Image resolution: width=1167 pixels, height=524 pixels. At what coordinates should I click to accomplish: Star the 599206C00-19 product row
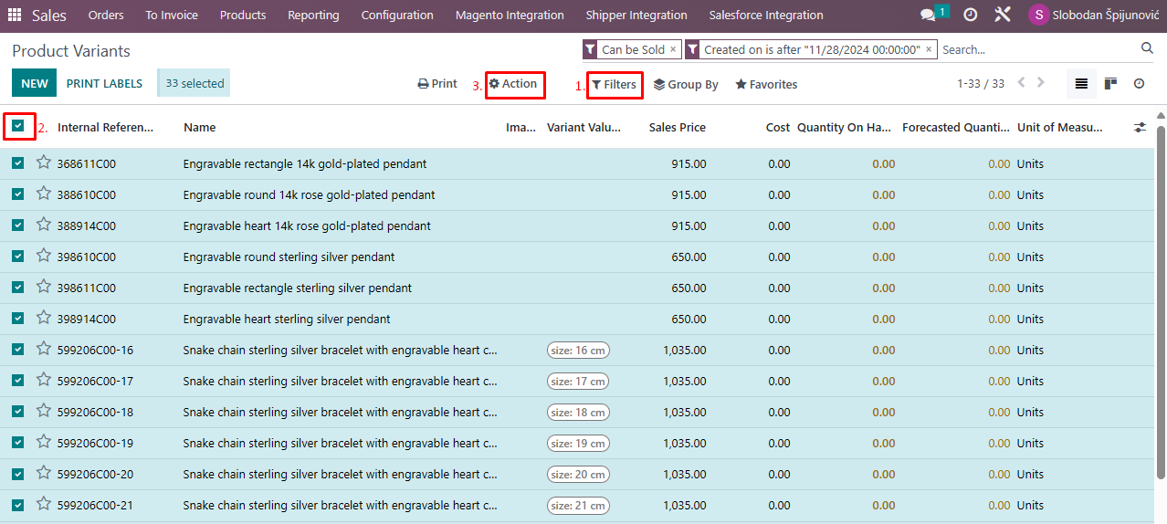43,442
